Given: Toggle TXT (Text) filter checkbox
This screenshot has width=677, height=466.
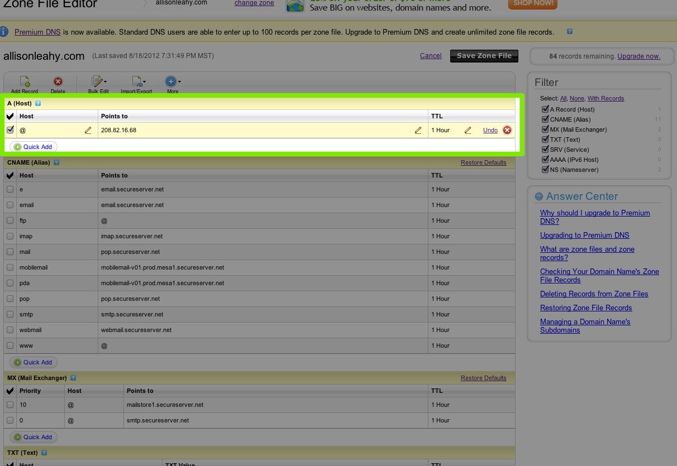Looking at the screenshot, I should [545, 140].
